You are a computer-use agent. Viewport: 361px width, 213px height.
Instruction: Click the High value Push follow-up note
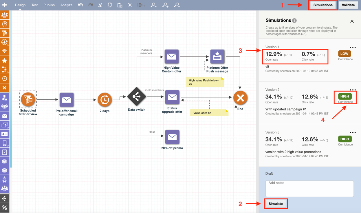tap(205, 82)
